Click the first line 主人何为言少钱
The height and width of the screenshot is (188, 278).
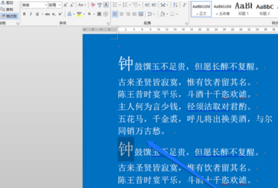pos(148,107)
